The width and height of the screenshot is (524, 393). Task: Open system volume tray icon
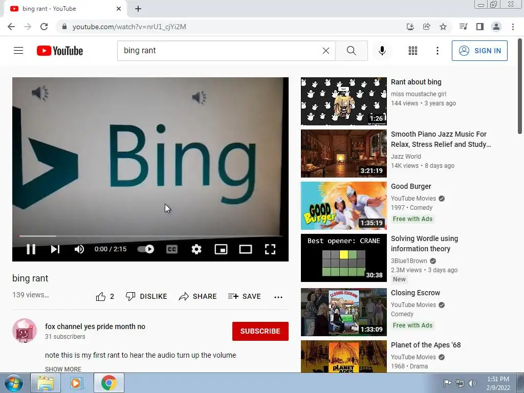click(472, 383)
